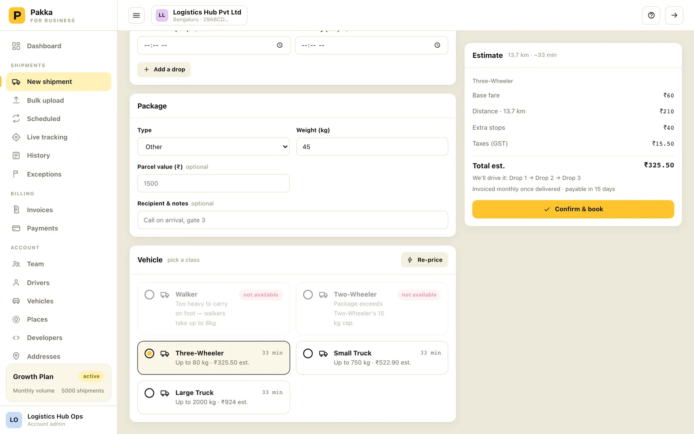Open the New shipment page

(59, 82)
